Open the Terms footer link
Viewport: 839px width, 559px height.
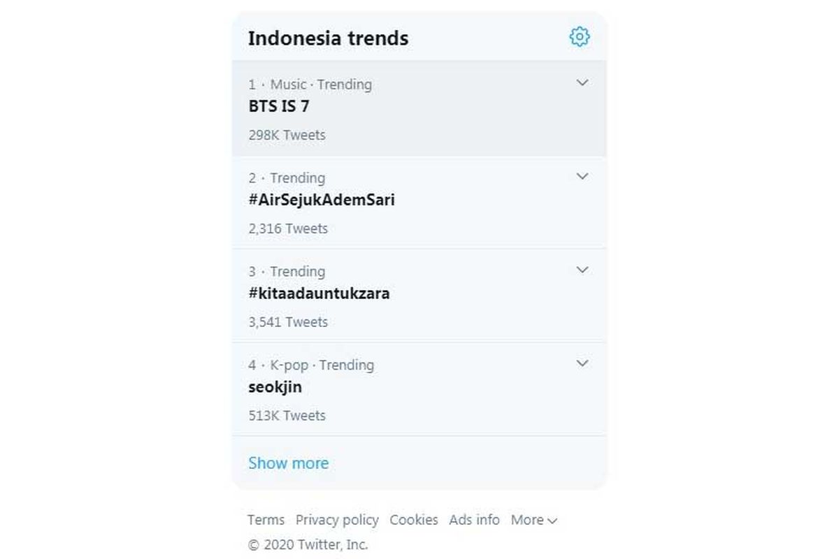tap(266, 520)
